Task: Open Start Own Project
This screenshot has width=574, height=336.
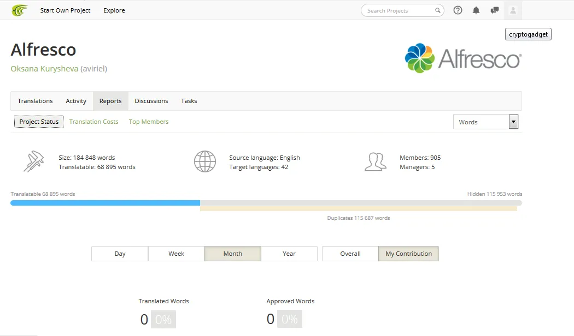Action: click(x=65, y=10)
